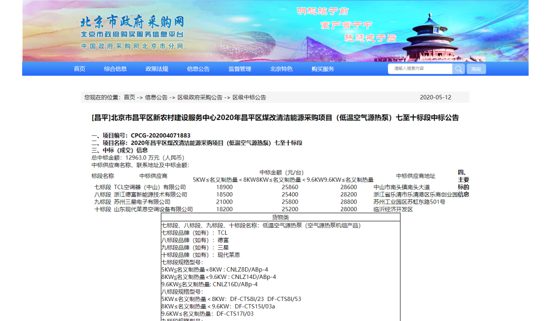This screenshot has height=321, width=555.
Task: Click the 货物类 table header cell
Action: pyautogui.click(x=280, y=217)
